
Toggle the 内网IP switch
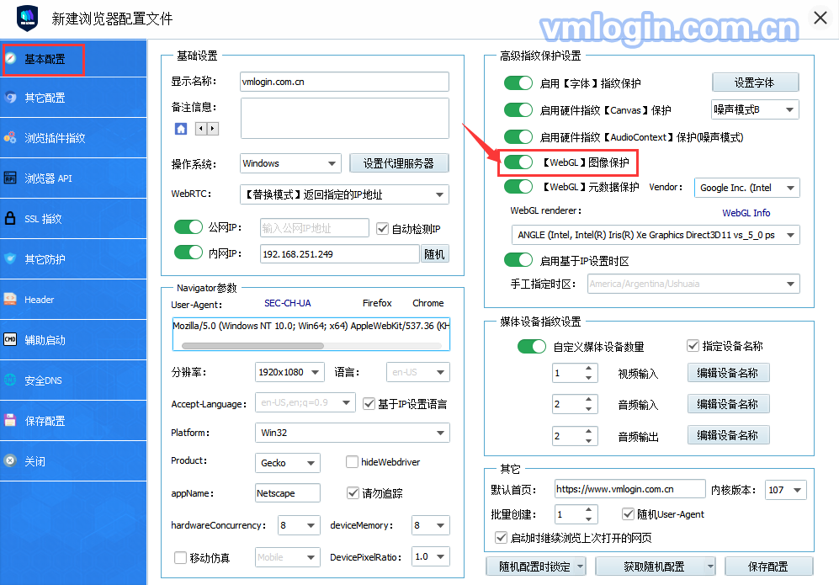(x=189, y=252)
